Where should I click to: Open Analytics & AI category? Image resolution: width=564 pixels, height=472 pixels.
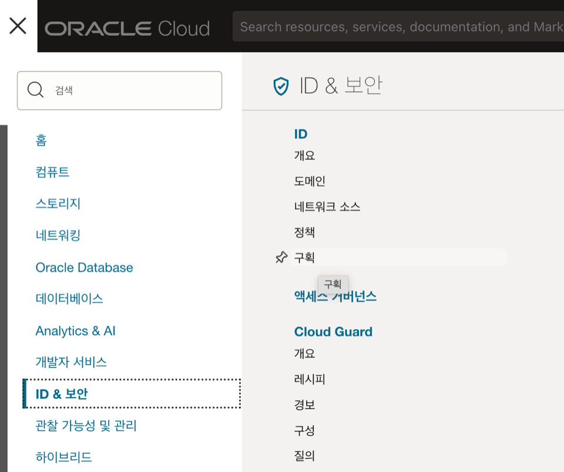(x=75, y=331)
